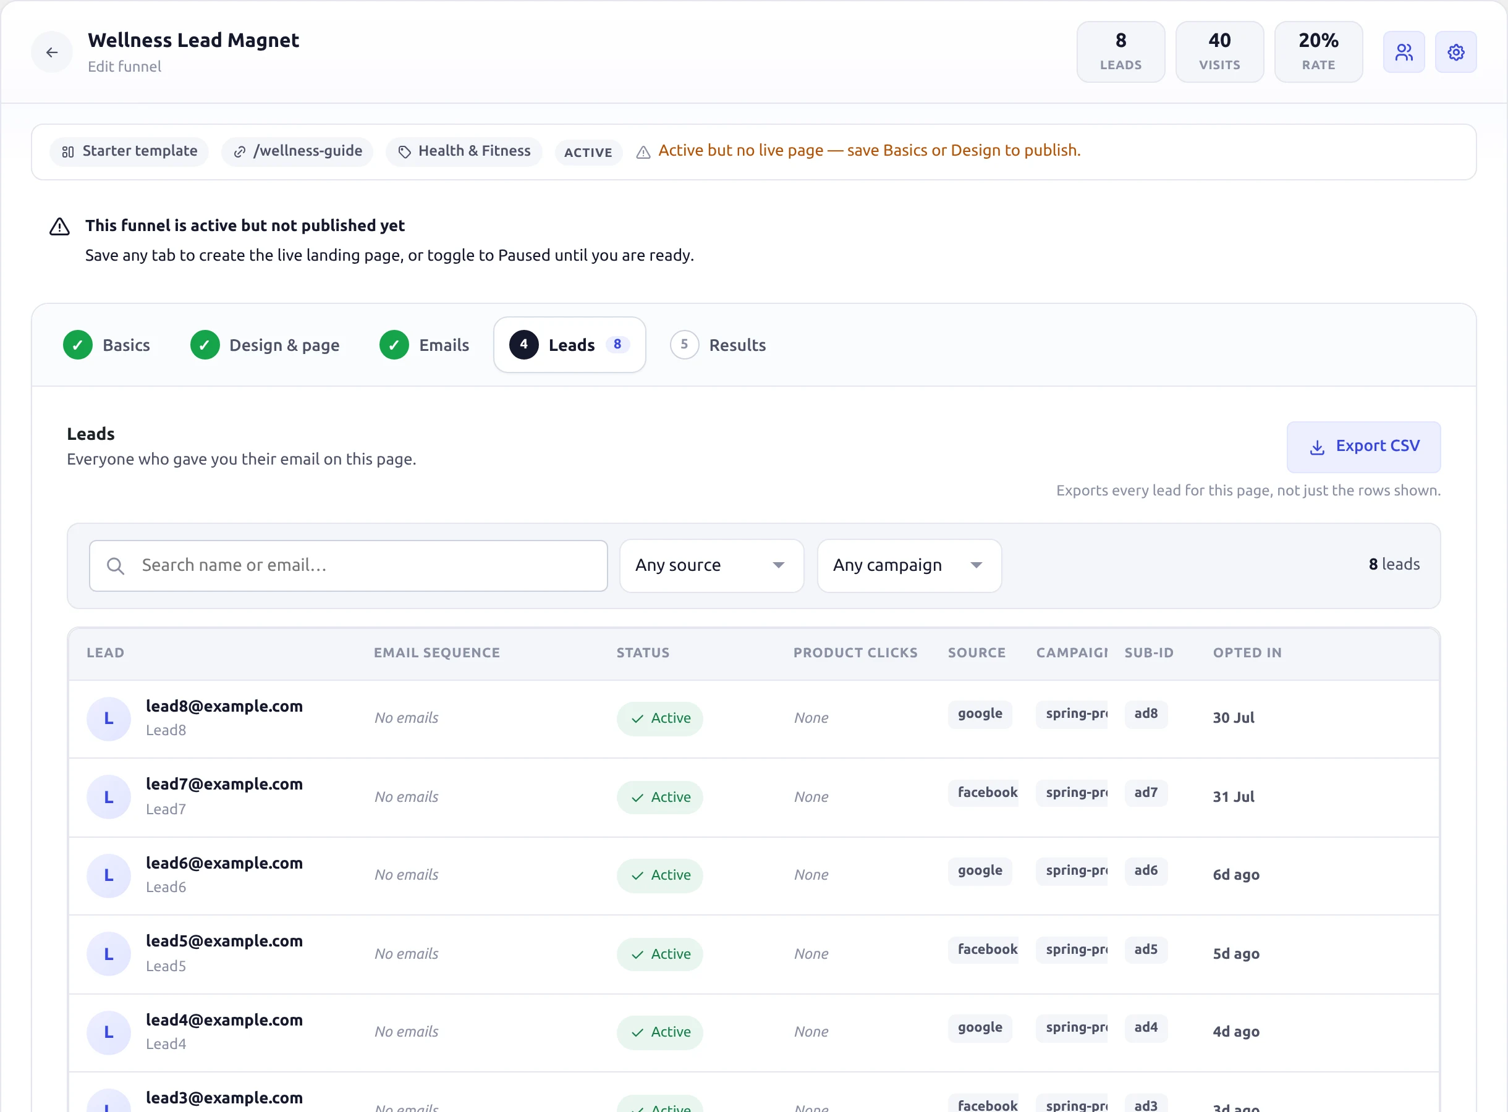Click the lead4 avatar circle
Screen dimensions: 1508x1112
(x=108, y=1032)
